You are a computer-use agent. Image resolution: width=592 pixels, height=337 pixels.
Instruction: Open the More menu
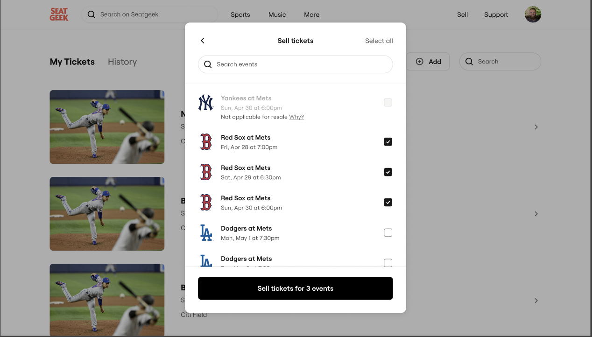[x=312, y=14]
